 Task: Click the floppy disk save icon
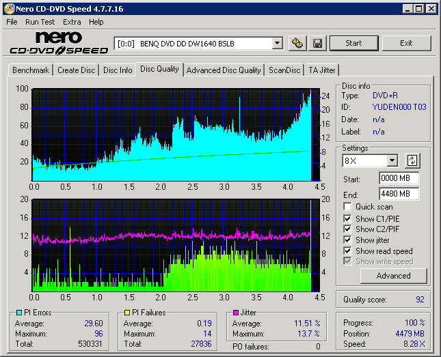[x=317, y=43]
